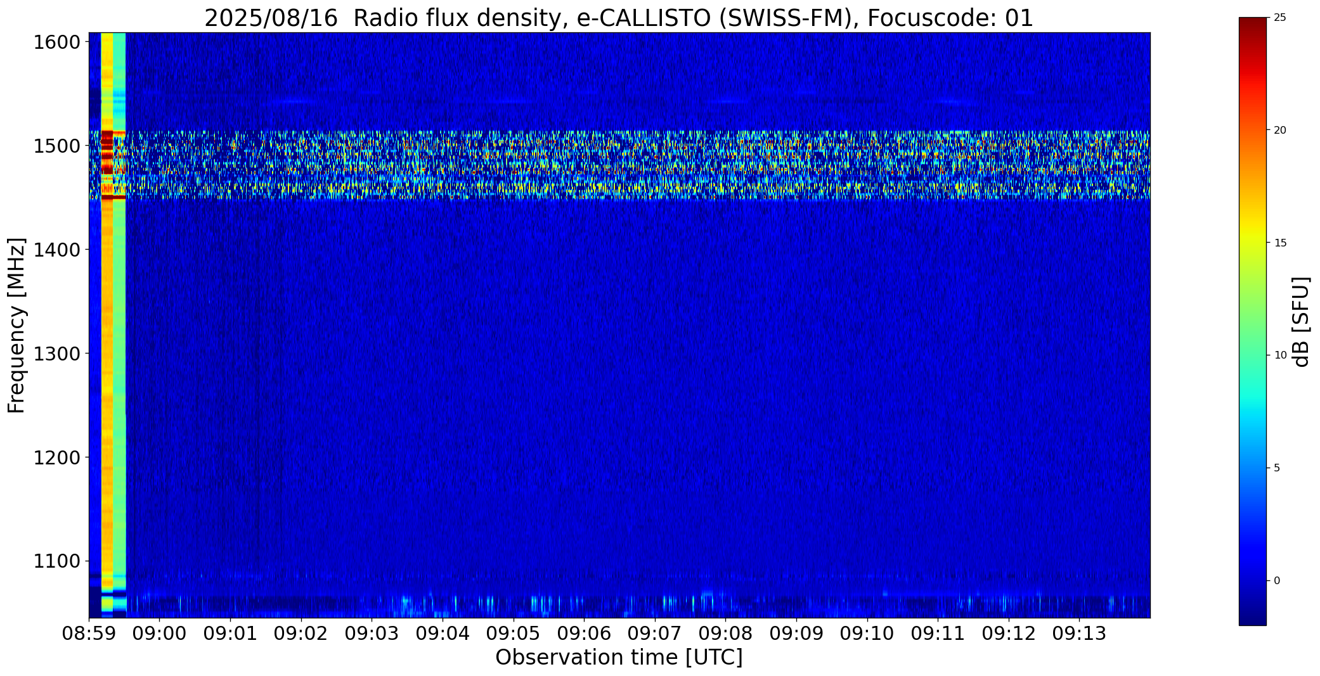Click the colorbar tick label 5
Screen dimensions: 1320x676
point(1277,468)
